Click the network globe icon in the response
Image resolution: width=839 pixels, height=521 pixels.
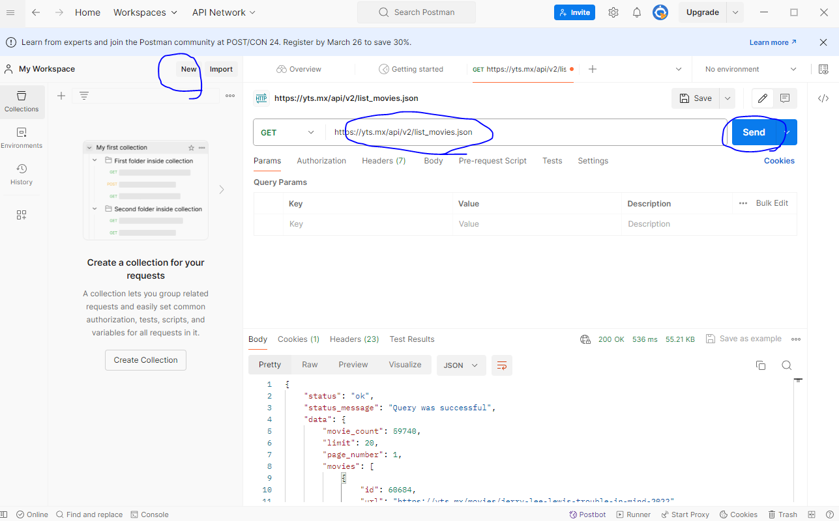click(585, 339)
